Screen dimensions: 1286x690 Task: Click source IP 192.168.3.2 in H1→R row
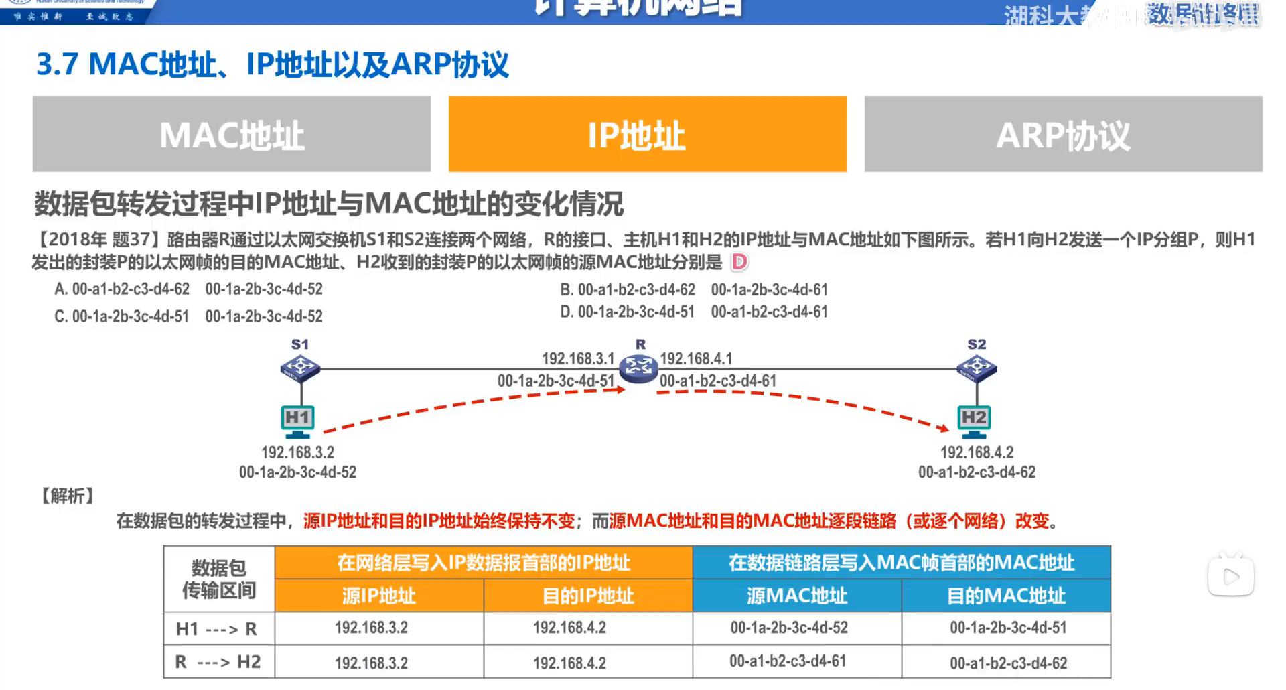371,628
